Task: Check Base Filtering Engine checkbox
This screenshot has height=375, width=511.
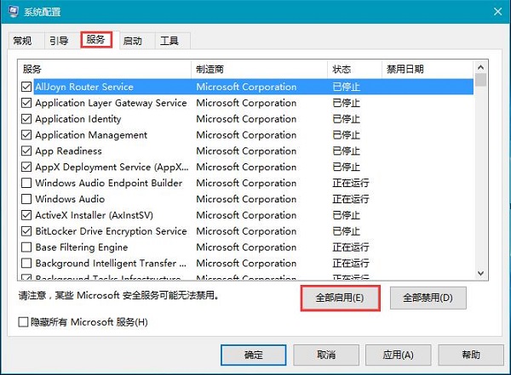Action: [x=26, y=247]
